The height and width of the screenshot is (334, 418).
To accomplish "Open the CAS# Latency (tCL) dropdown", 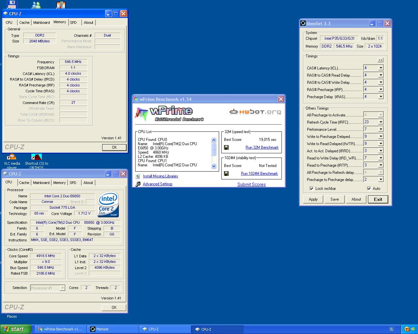I will [x=381, y=68].
